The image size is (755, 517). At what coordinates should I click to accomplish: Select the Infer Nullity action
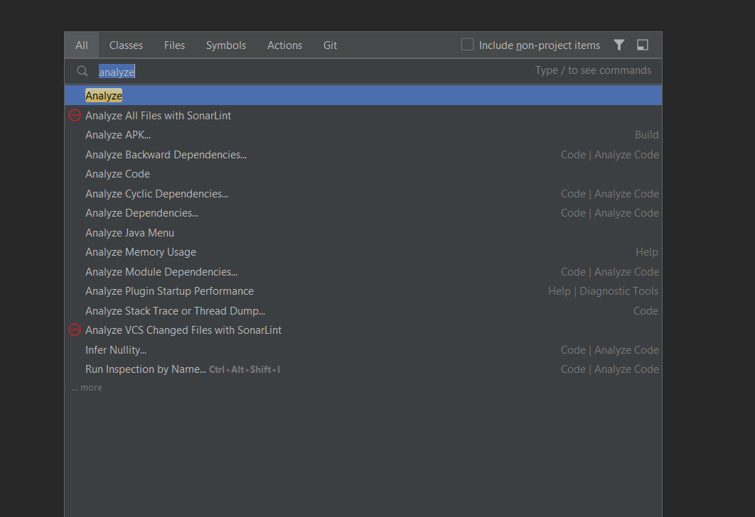coord(116,349)
